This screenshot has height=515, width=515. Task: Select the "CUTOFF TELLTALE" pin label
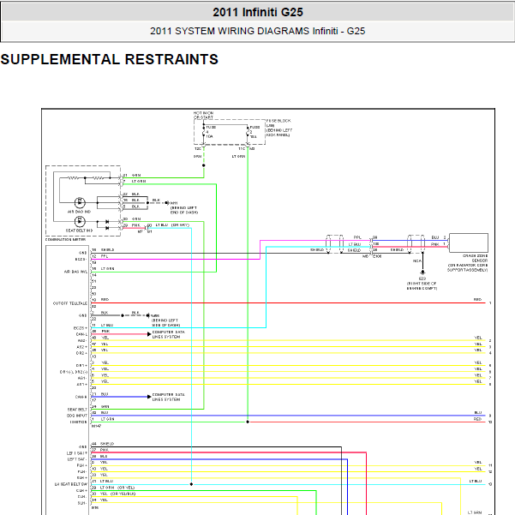tap(70, 303)
